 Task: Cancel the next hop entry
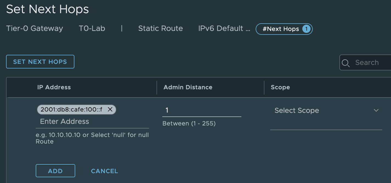pos(104,171)
